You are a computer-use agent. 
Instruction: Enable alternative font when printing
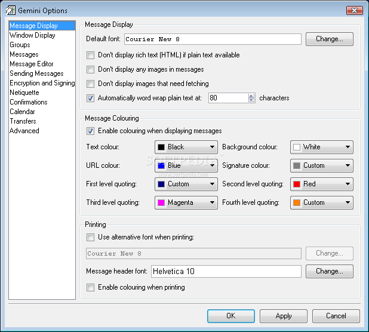(90, 237)
